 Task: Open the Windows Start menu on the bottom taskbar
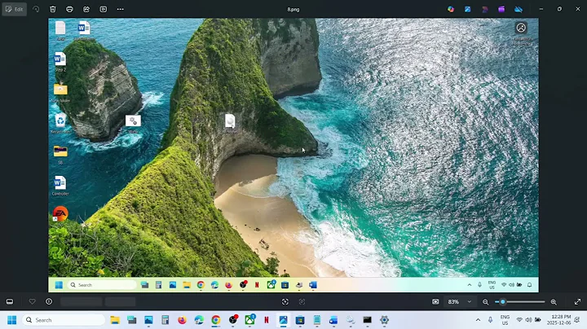12,320
